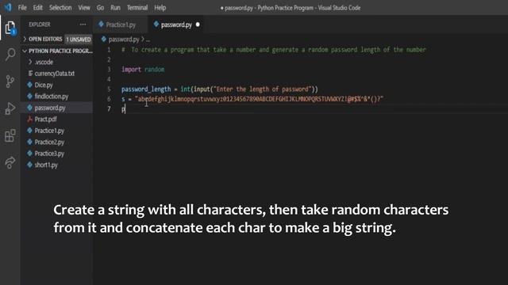
Task: Expand the Open Editors section
Action: pyautogui.click(x=25, y=39)
